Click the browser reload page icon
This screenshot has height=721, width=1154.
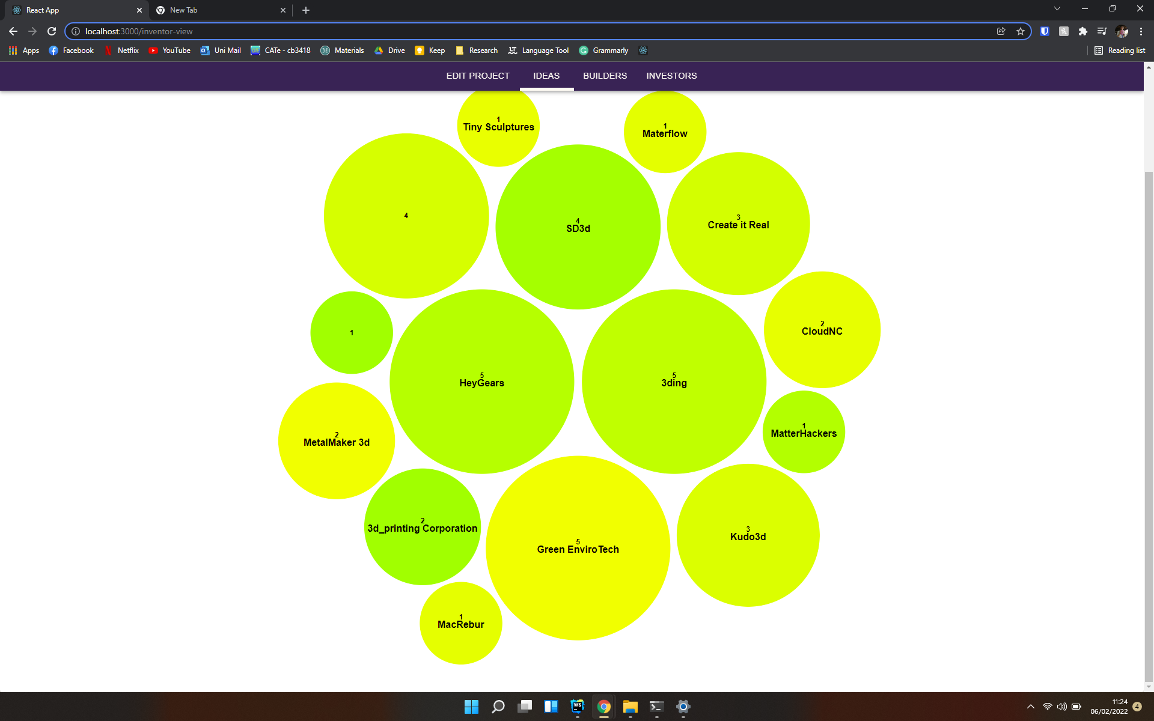pyautogui.click(x=52, y=31)
